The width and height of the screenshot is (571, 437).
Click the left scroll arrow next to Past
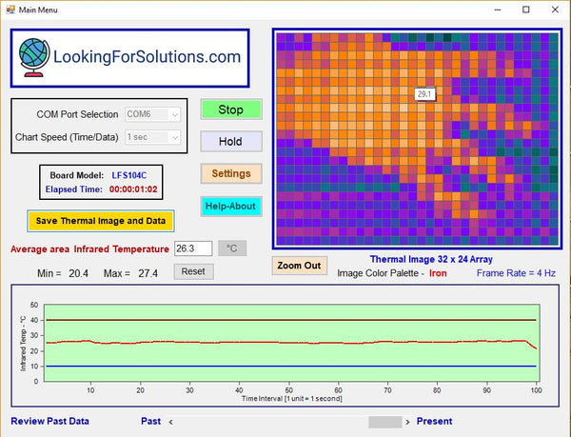(170, 422)
